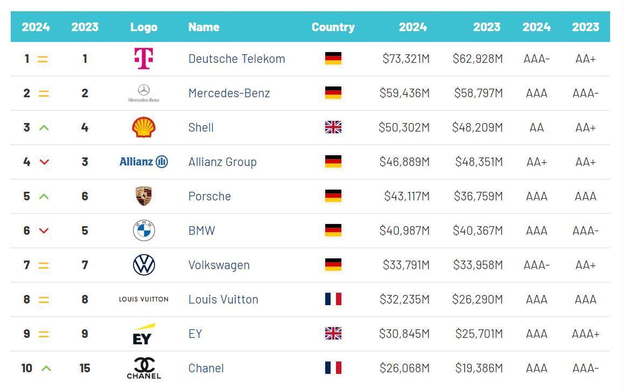
Task: Click the Porsche crest logo
Action: point(144,196)
